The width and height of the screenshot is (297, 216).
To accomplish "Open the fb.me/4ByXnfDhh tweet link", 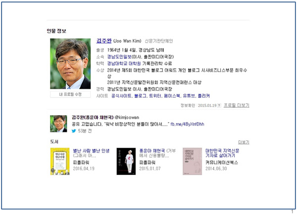I will 187,124.
